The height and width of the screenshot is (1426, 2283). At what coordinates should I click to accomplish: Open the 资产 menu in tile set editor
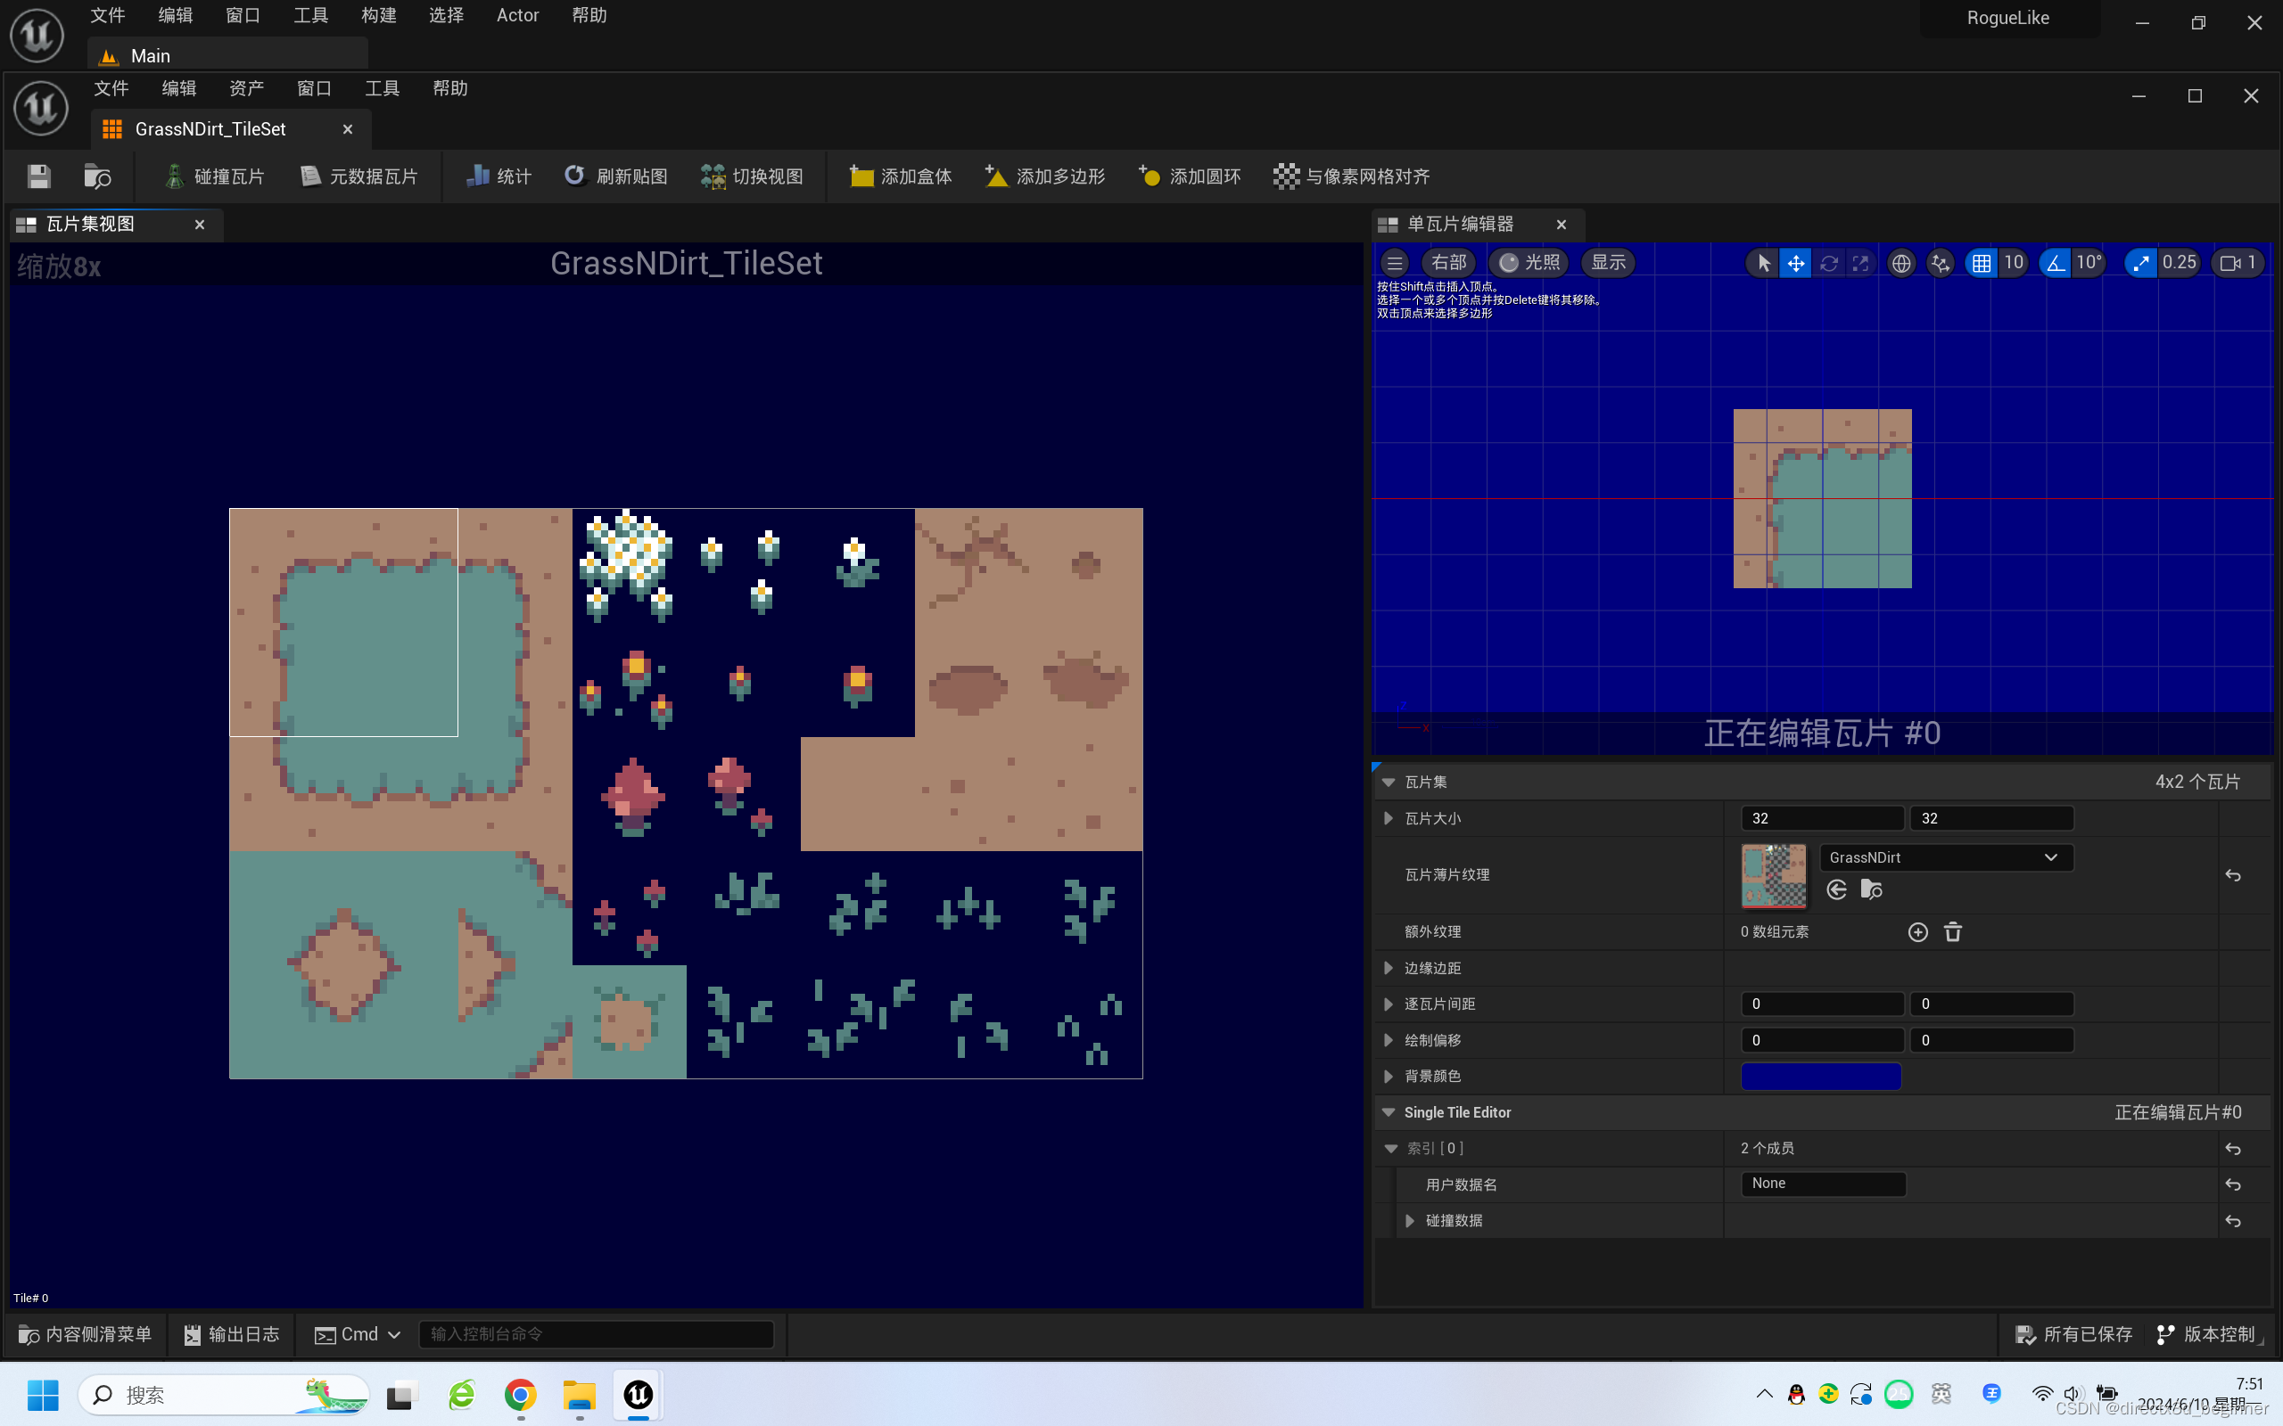[246, 88]
